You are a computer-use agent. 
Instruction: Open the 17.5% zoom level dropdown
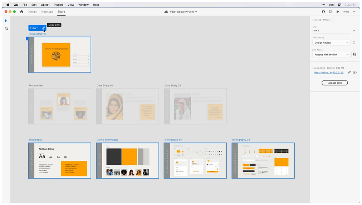(x=349, y=12)
